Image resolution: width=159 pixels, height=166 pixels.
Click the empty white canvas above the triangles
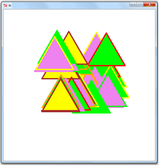pyautogui.click(x=79, y=20)
